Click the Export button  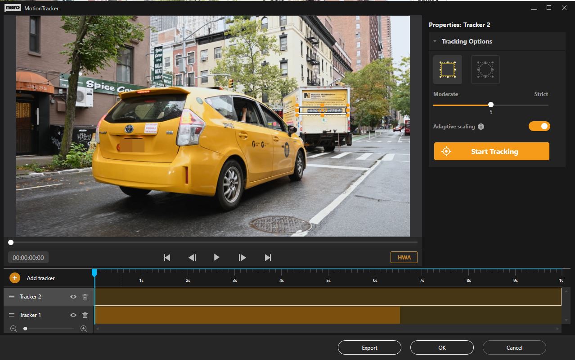click(x=369, y=347)
